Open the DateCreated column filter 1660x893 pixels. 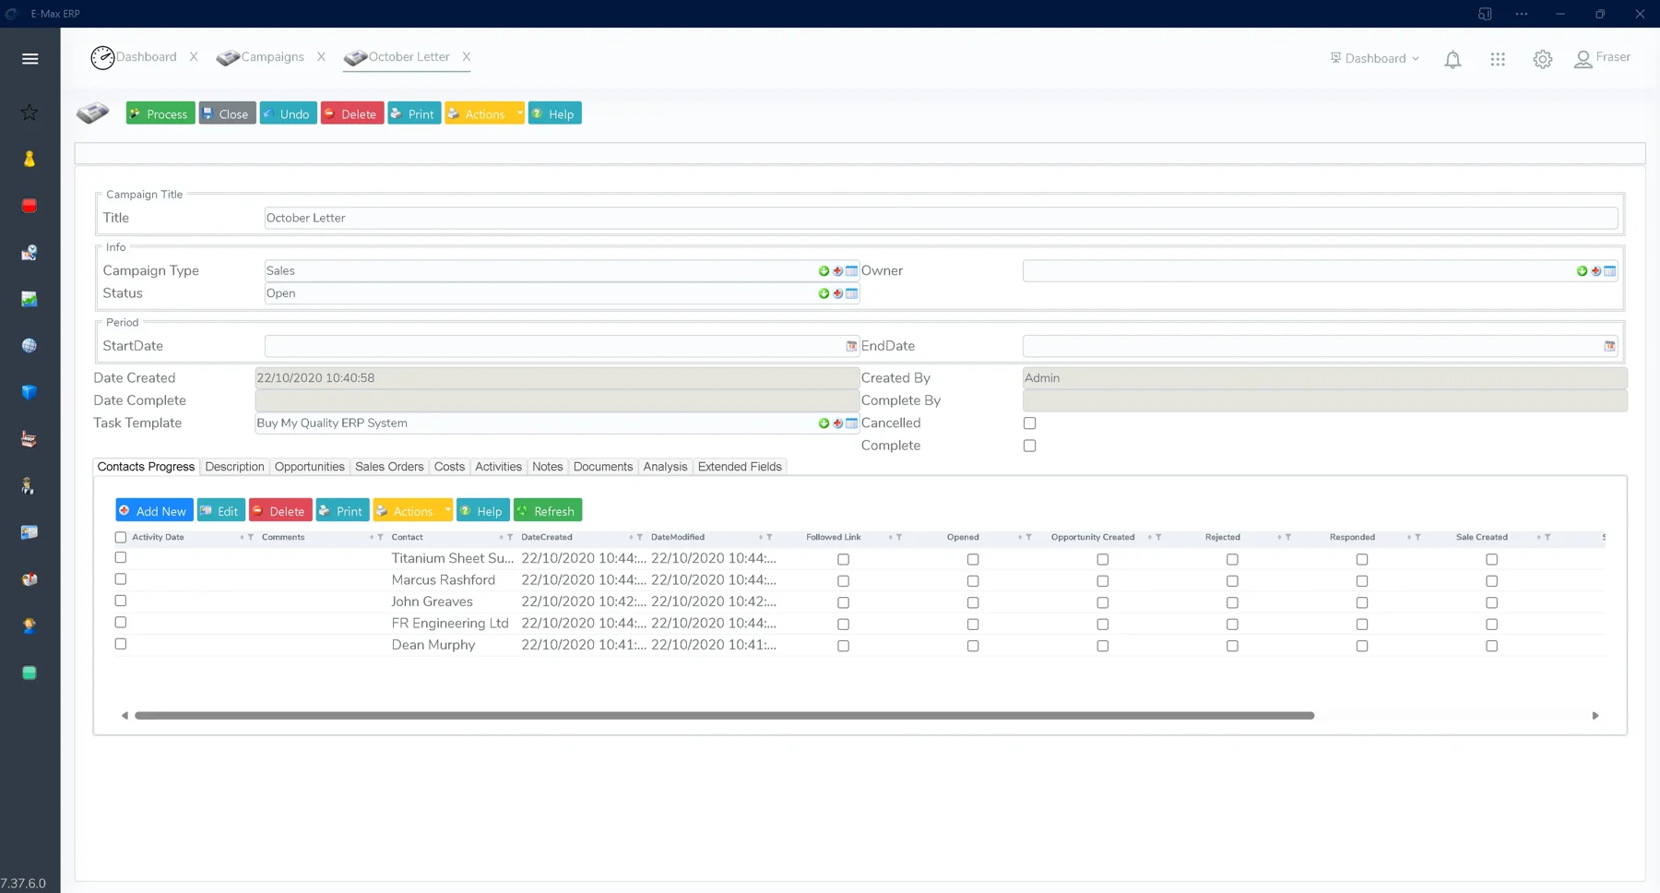click(x=639, y=537)
